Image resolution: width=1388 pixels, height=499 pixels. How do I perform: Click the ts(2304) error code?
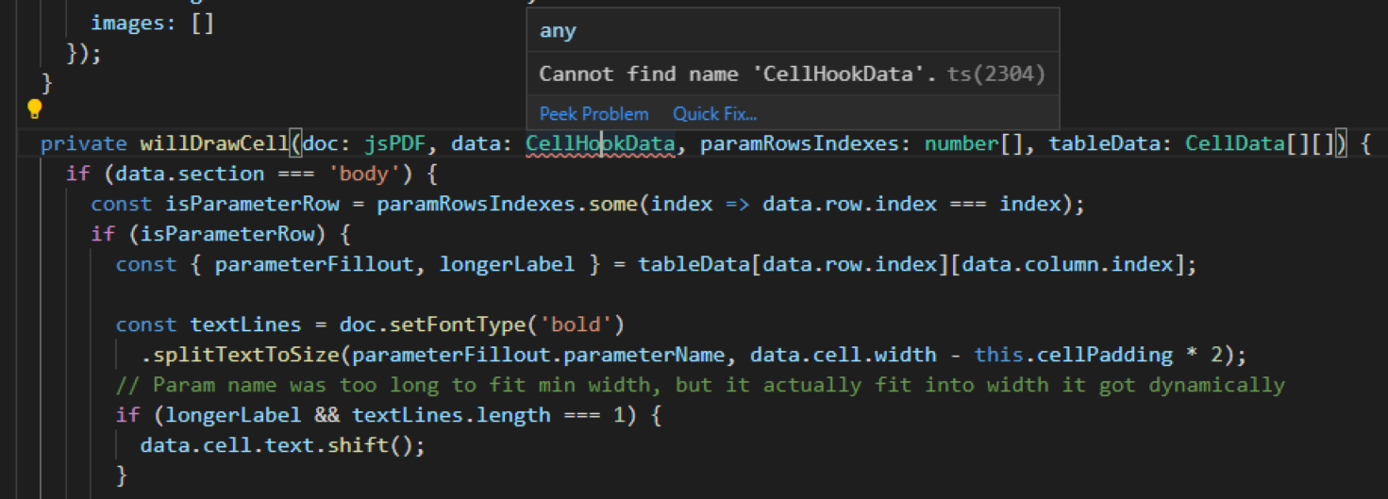pos(995,74)
